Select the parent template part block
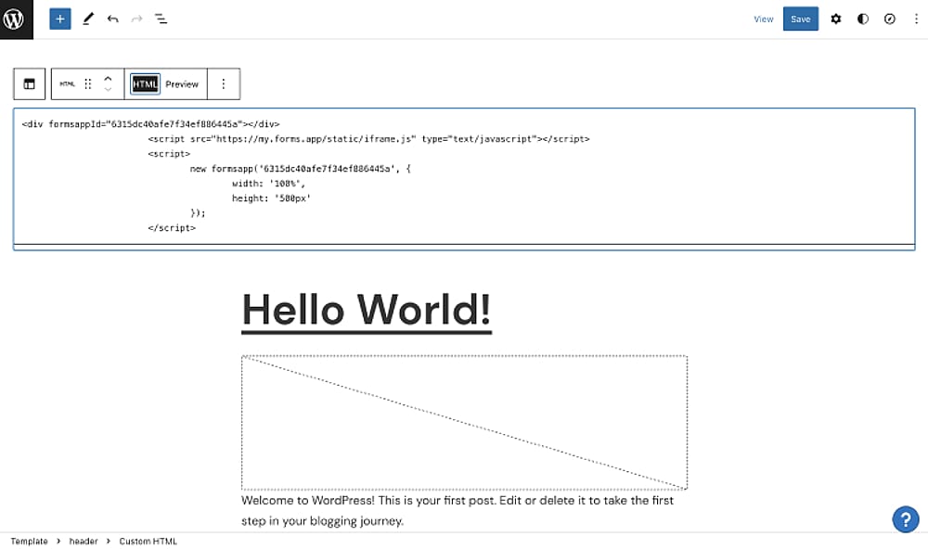 point(29,84)
